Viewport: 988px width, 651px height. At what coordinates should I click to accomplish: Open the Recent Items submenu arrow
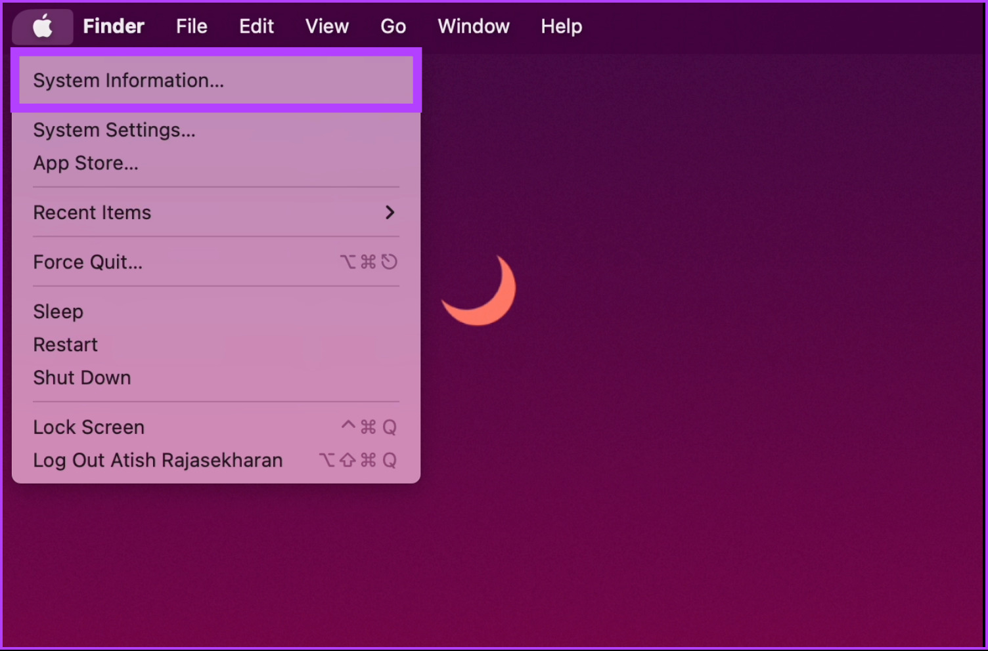tap(390, 212)
